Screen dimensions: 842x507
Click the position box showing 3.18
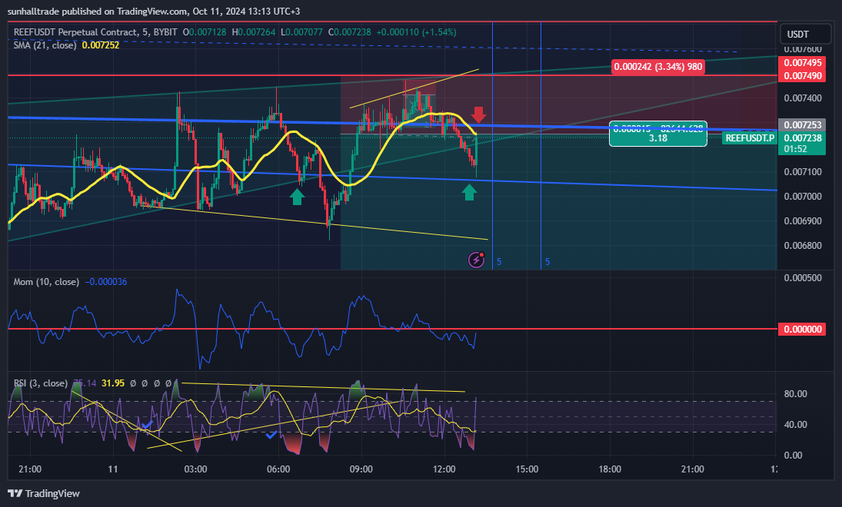coord(657,134)
